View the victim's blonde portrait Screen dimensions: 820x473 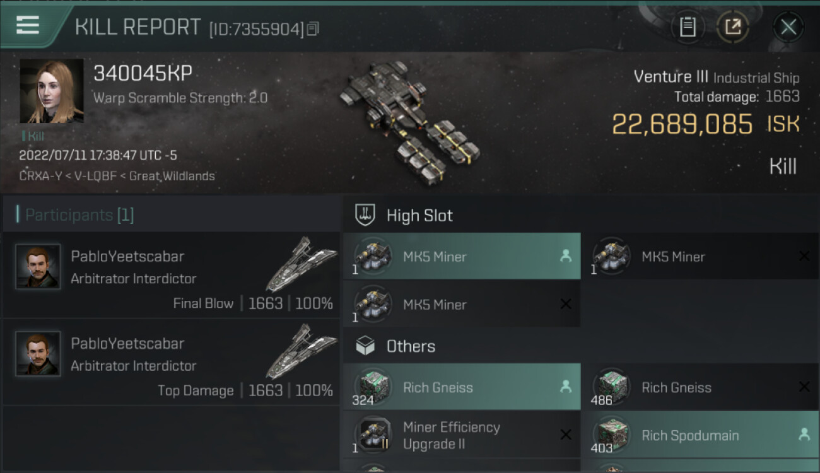52,91
